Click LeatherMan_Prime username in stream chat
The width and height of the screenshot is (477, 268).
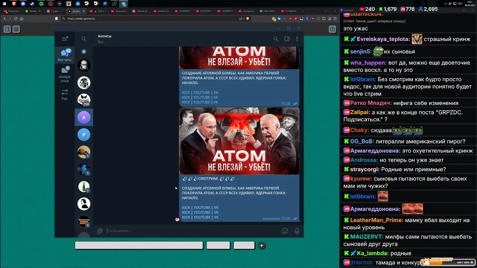pos(377,220)
